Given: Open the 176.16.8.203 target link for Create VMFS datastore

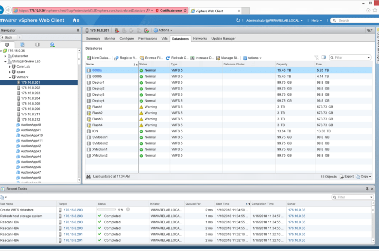Looking at the screenshot, I should coord(73,210).
